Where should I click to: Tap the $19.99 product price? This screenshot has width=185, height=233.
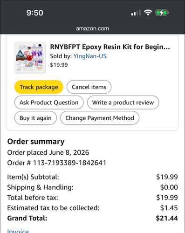tap(59, 65)
